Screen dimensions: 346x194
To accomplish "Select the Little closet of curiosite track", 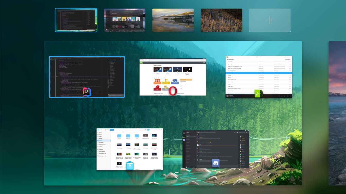I will (x=259, y=80).
